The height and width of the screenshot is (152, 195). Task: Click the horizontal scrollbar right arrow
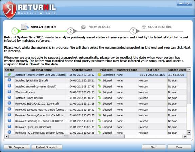[x=185, y=137]
